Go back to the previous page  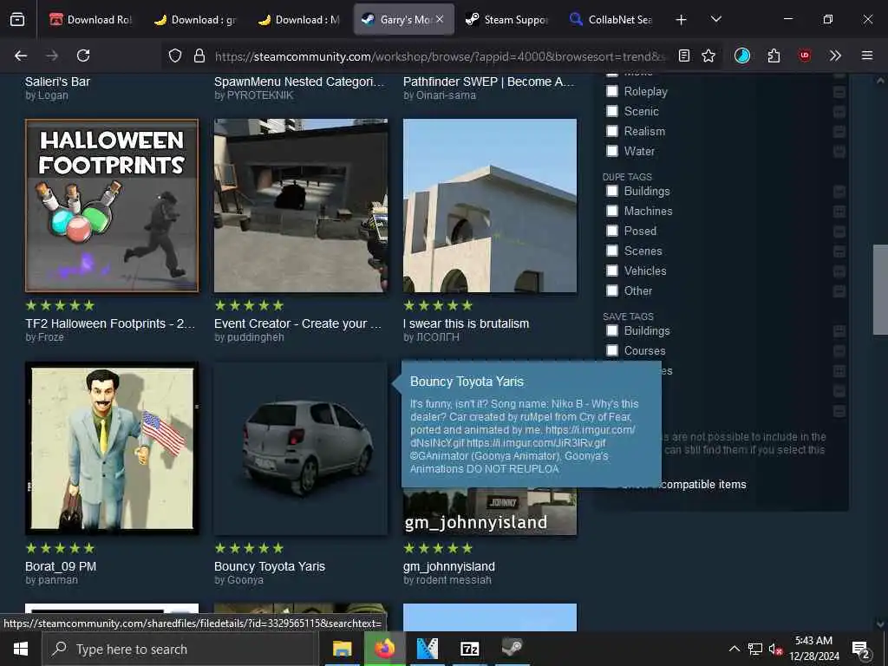[21, 55]
